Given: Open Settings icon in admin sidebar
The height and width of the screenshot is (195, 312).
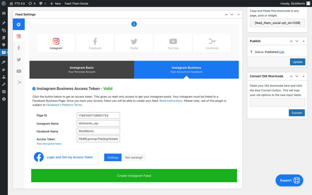Looking at the screenshot, I should pyautogui.click(x=4, y=91).
